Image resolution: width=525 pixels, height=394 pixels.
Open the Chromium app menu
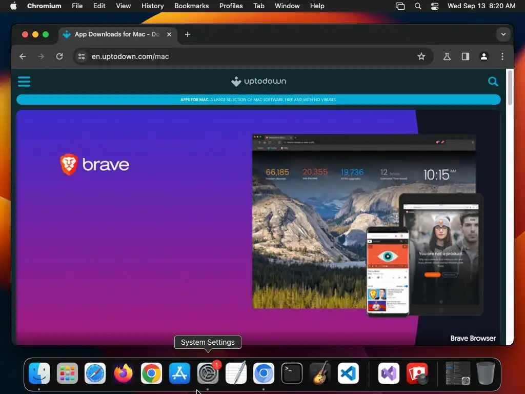(x=44, y=6)
